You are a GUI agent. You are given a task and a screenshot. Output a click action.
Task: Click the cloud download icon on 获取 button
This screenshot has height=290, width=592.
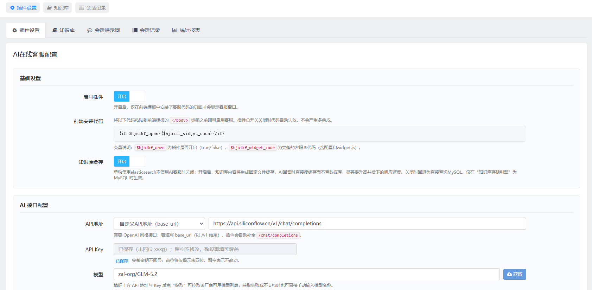(509, 274)
